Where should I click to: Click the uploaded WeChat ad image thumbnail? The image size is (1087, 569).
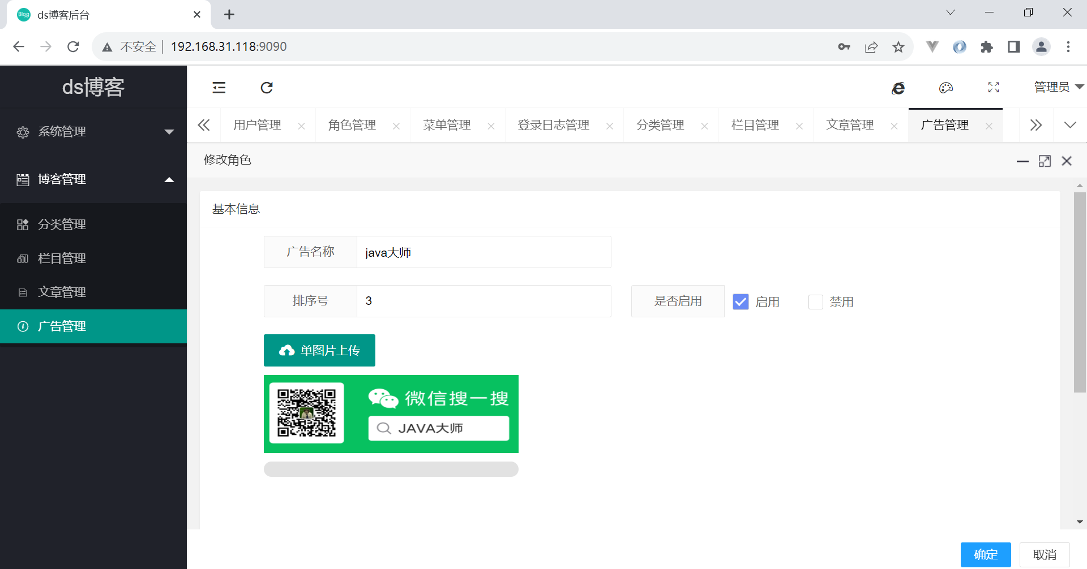391,414
